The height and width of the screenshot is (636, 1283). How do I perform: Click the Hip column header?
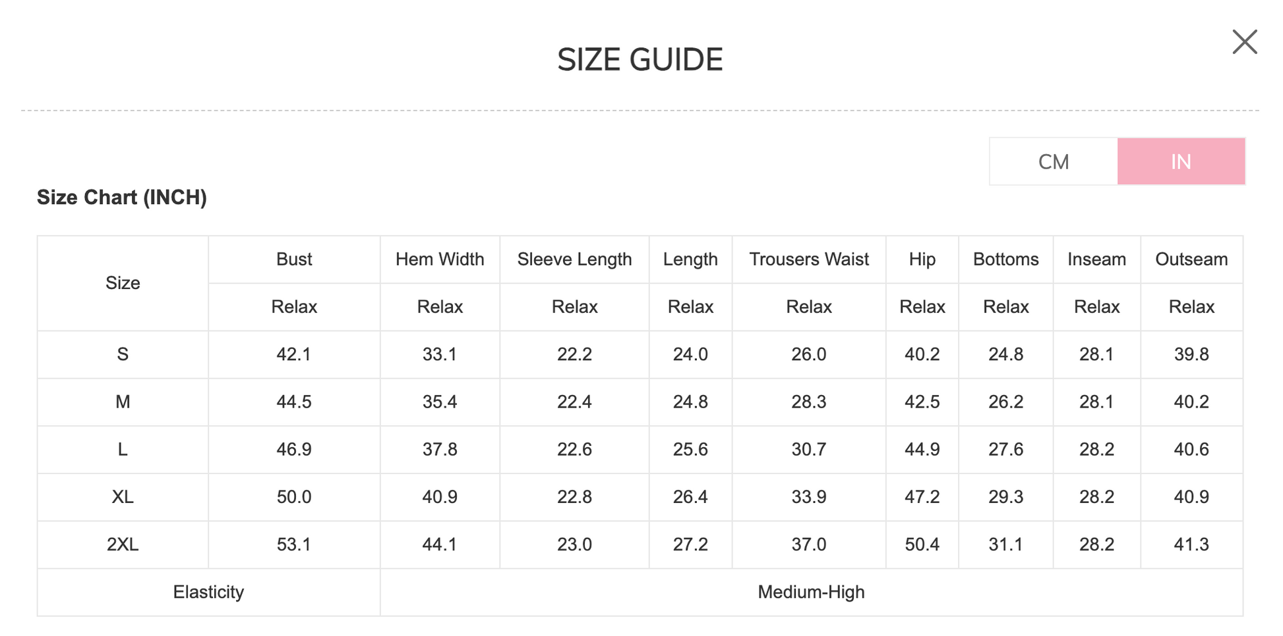(x=922, y=259)
